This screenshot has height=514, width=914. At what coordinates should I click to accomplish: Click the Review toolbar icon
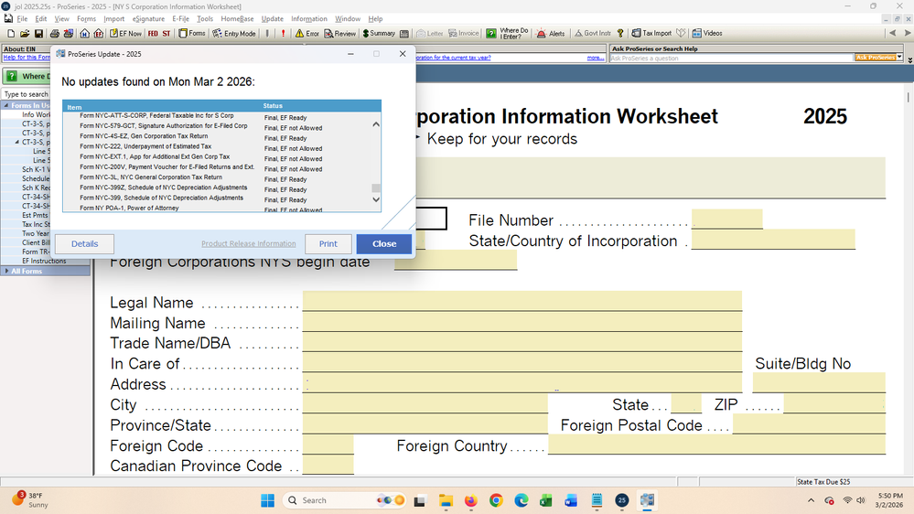tap(339, 34)
